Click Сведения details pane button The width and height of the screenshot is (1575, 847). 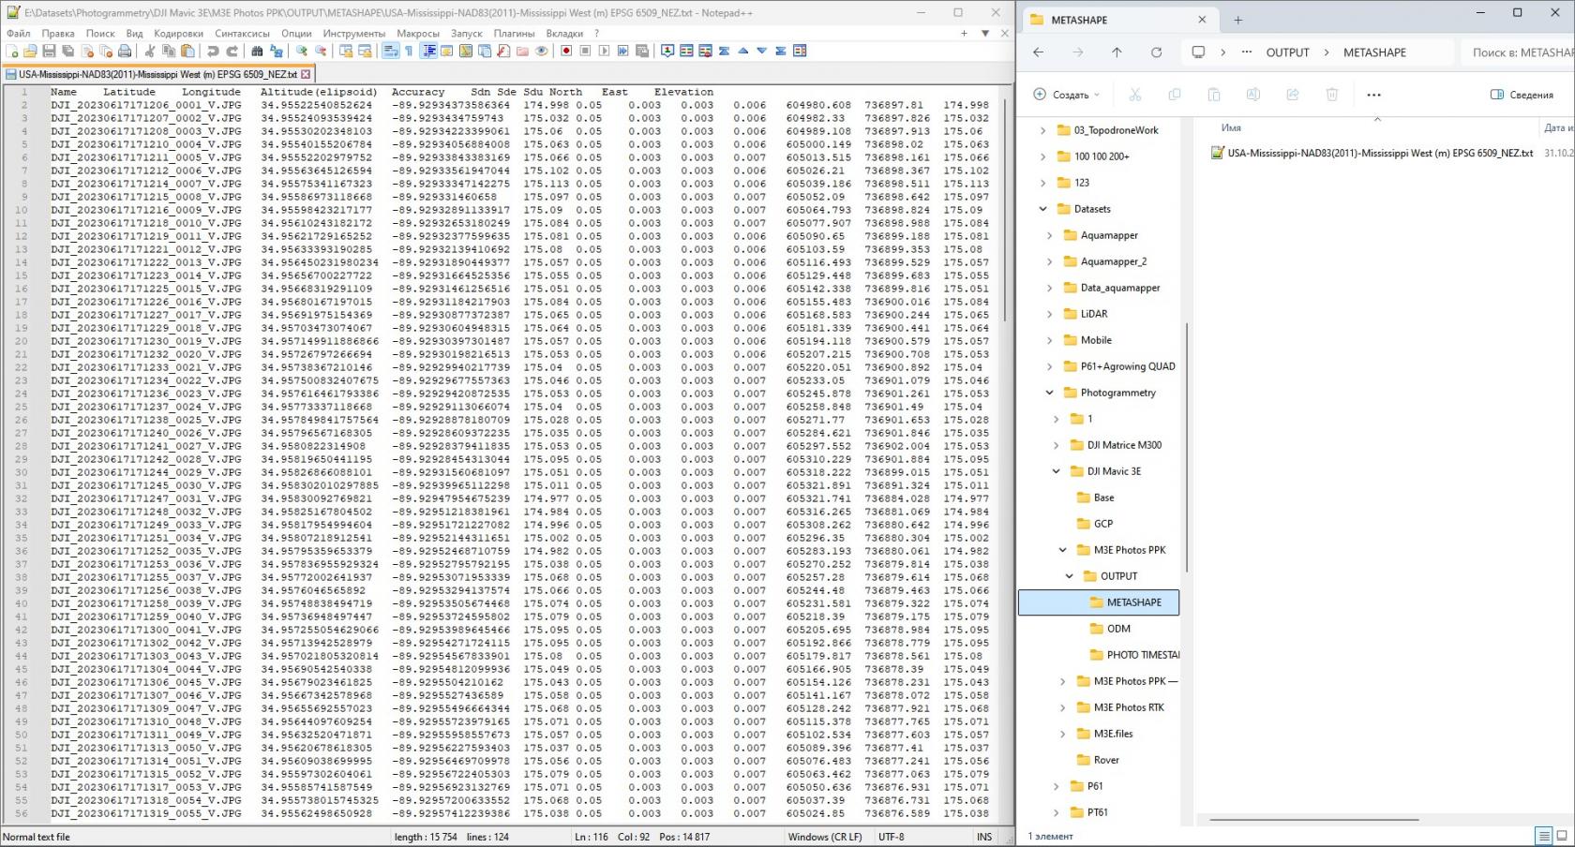tap(1522, 95)
